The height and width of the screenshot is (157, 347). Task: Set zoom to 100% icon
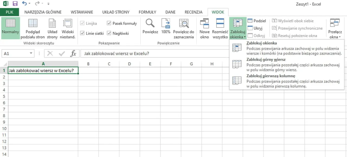click(166, 23)
